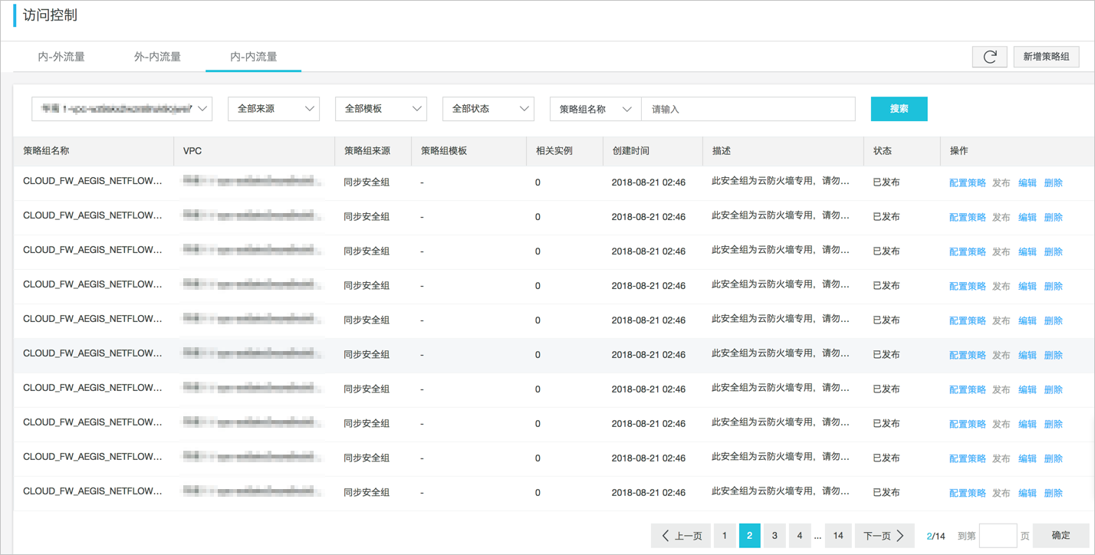Click the 确定 pagination button
1095x555 pixels.
[x=1060, y=536]
